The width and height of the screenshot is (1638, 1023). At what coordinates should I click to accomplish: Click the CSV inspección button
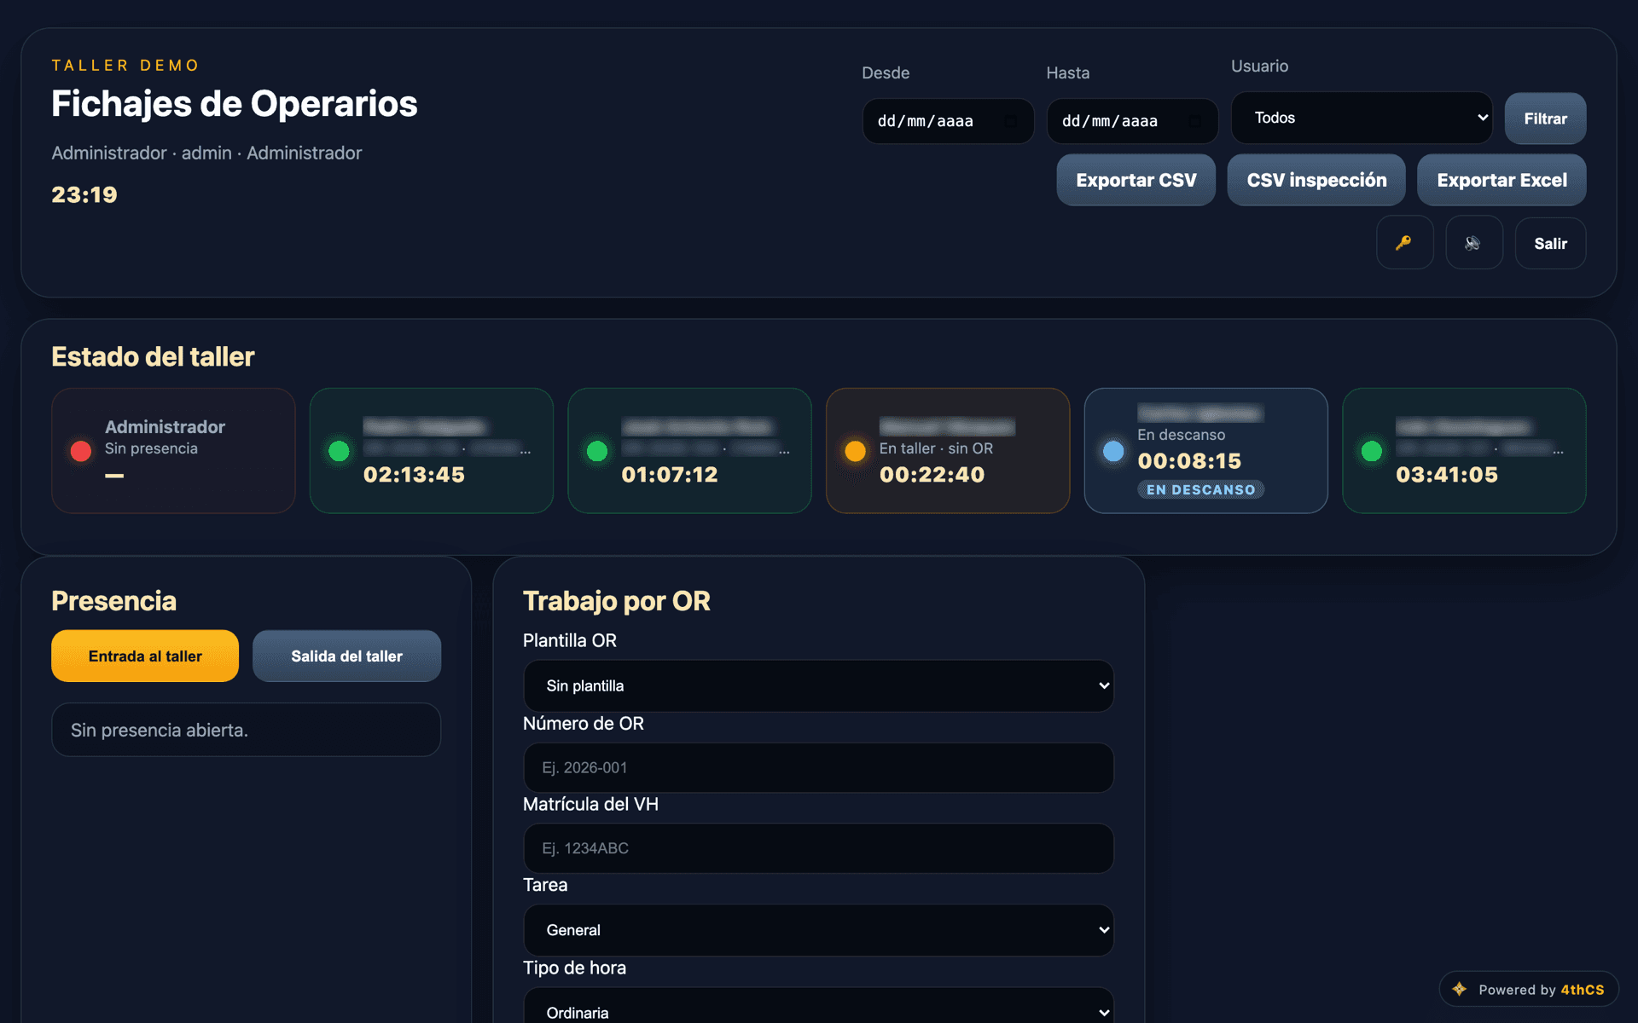click(1316, 180)
